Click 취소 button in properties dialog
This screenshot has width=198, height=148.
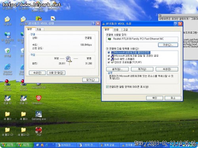click(173, 98)
